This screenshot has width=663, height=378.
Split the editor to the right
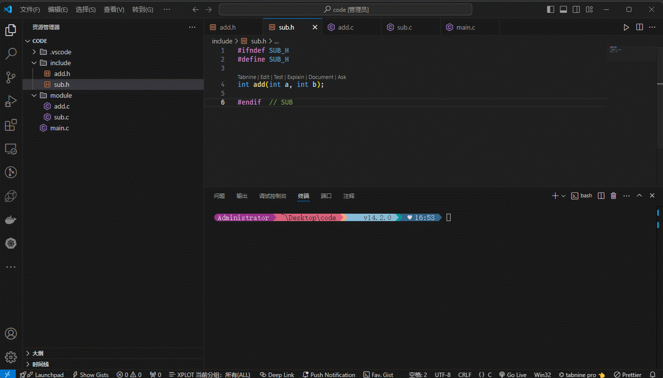click(639, 27)
